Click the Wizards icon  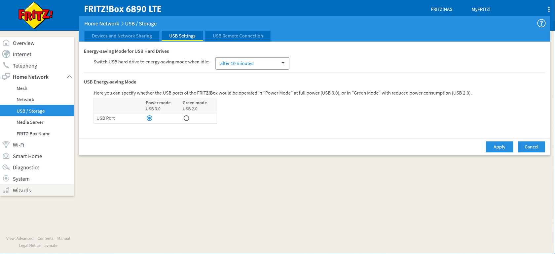pos(6,190)
